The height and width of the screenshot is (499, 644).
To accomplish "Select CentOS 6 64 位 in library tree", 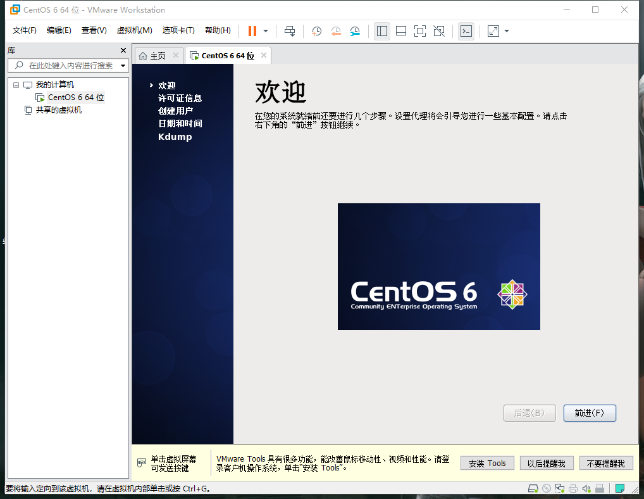I will coord(75,98).
